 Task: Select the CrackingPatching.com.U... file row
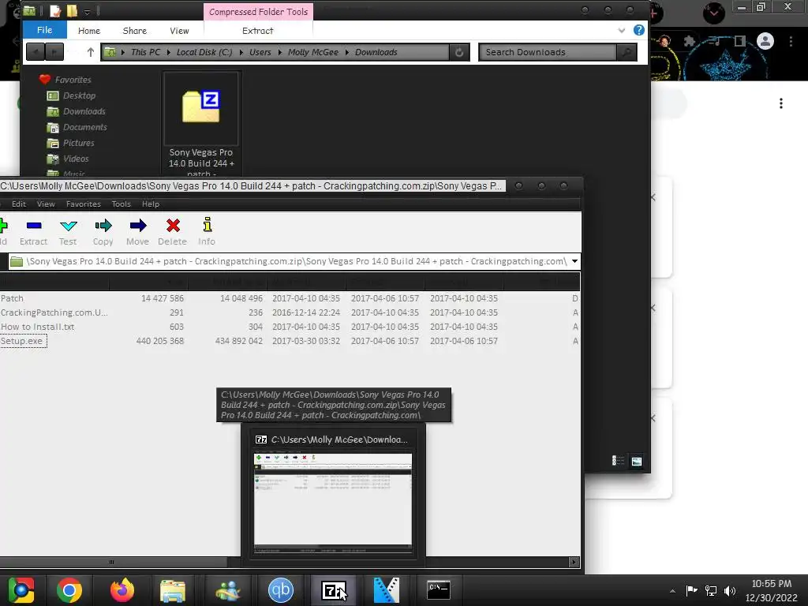(290, 312)
